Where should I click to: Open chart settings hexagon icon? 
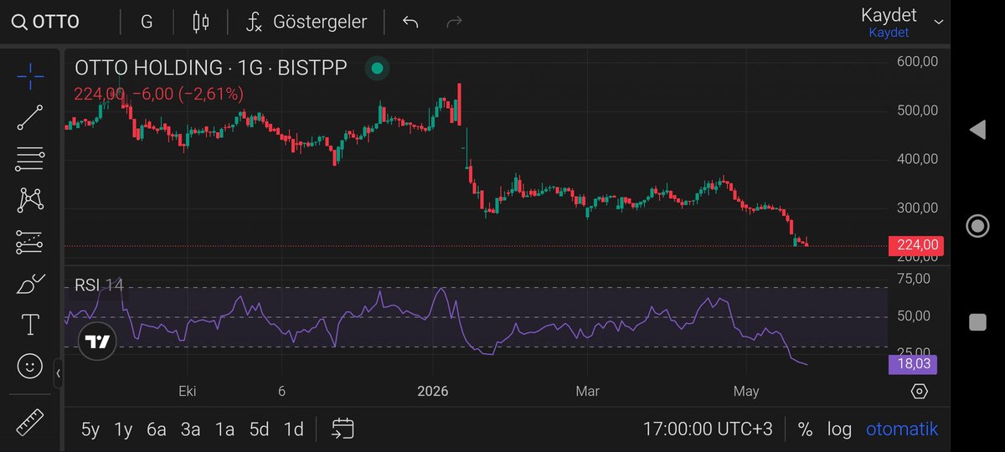[x=919, y=392]
